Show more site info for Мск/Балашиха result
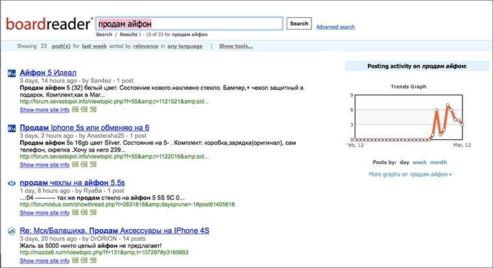Screen dimensions: 493x268 (44, 261)
